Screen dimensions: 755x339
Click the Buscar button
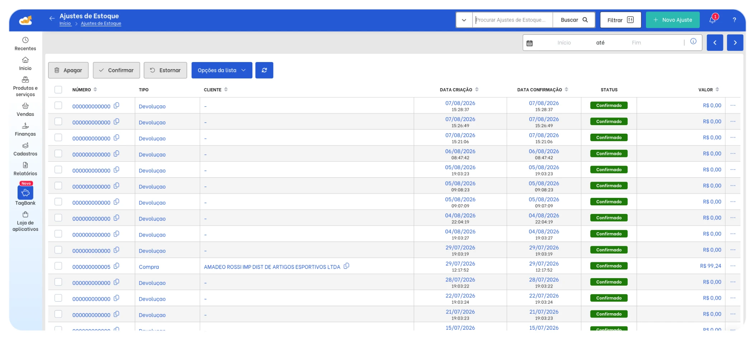coord(574,20)
